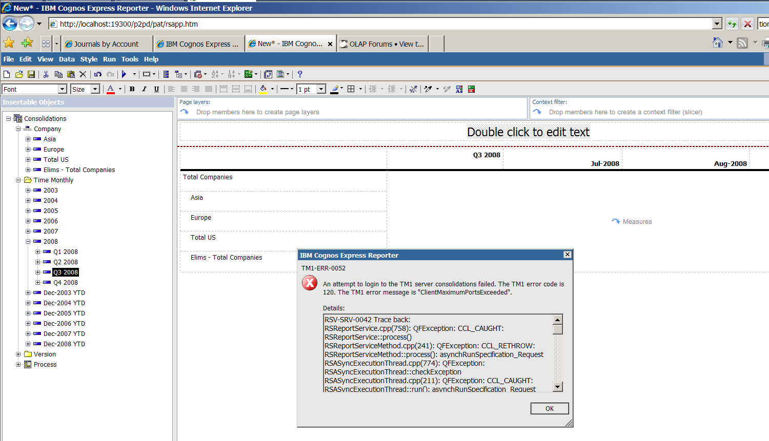Click the Data format percent icon

coord(413,89)
